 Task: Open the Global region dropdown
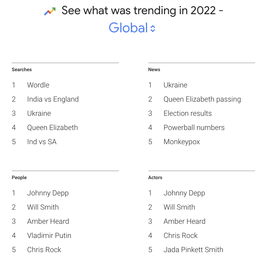coord(128,28)
